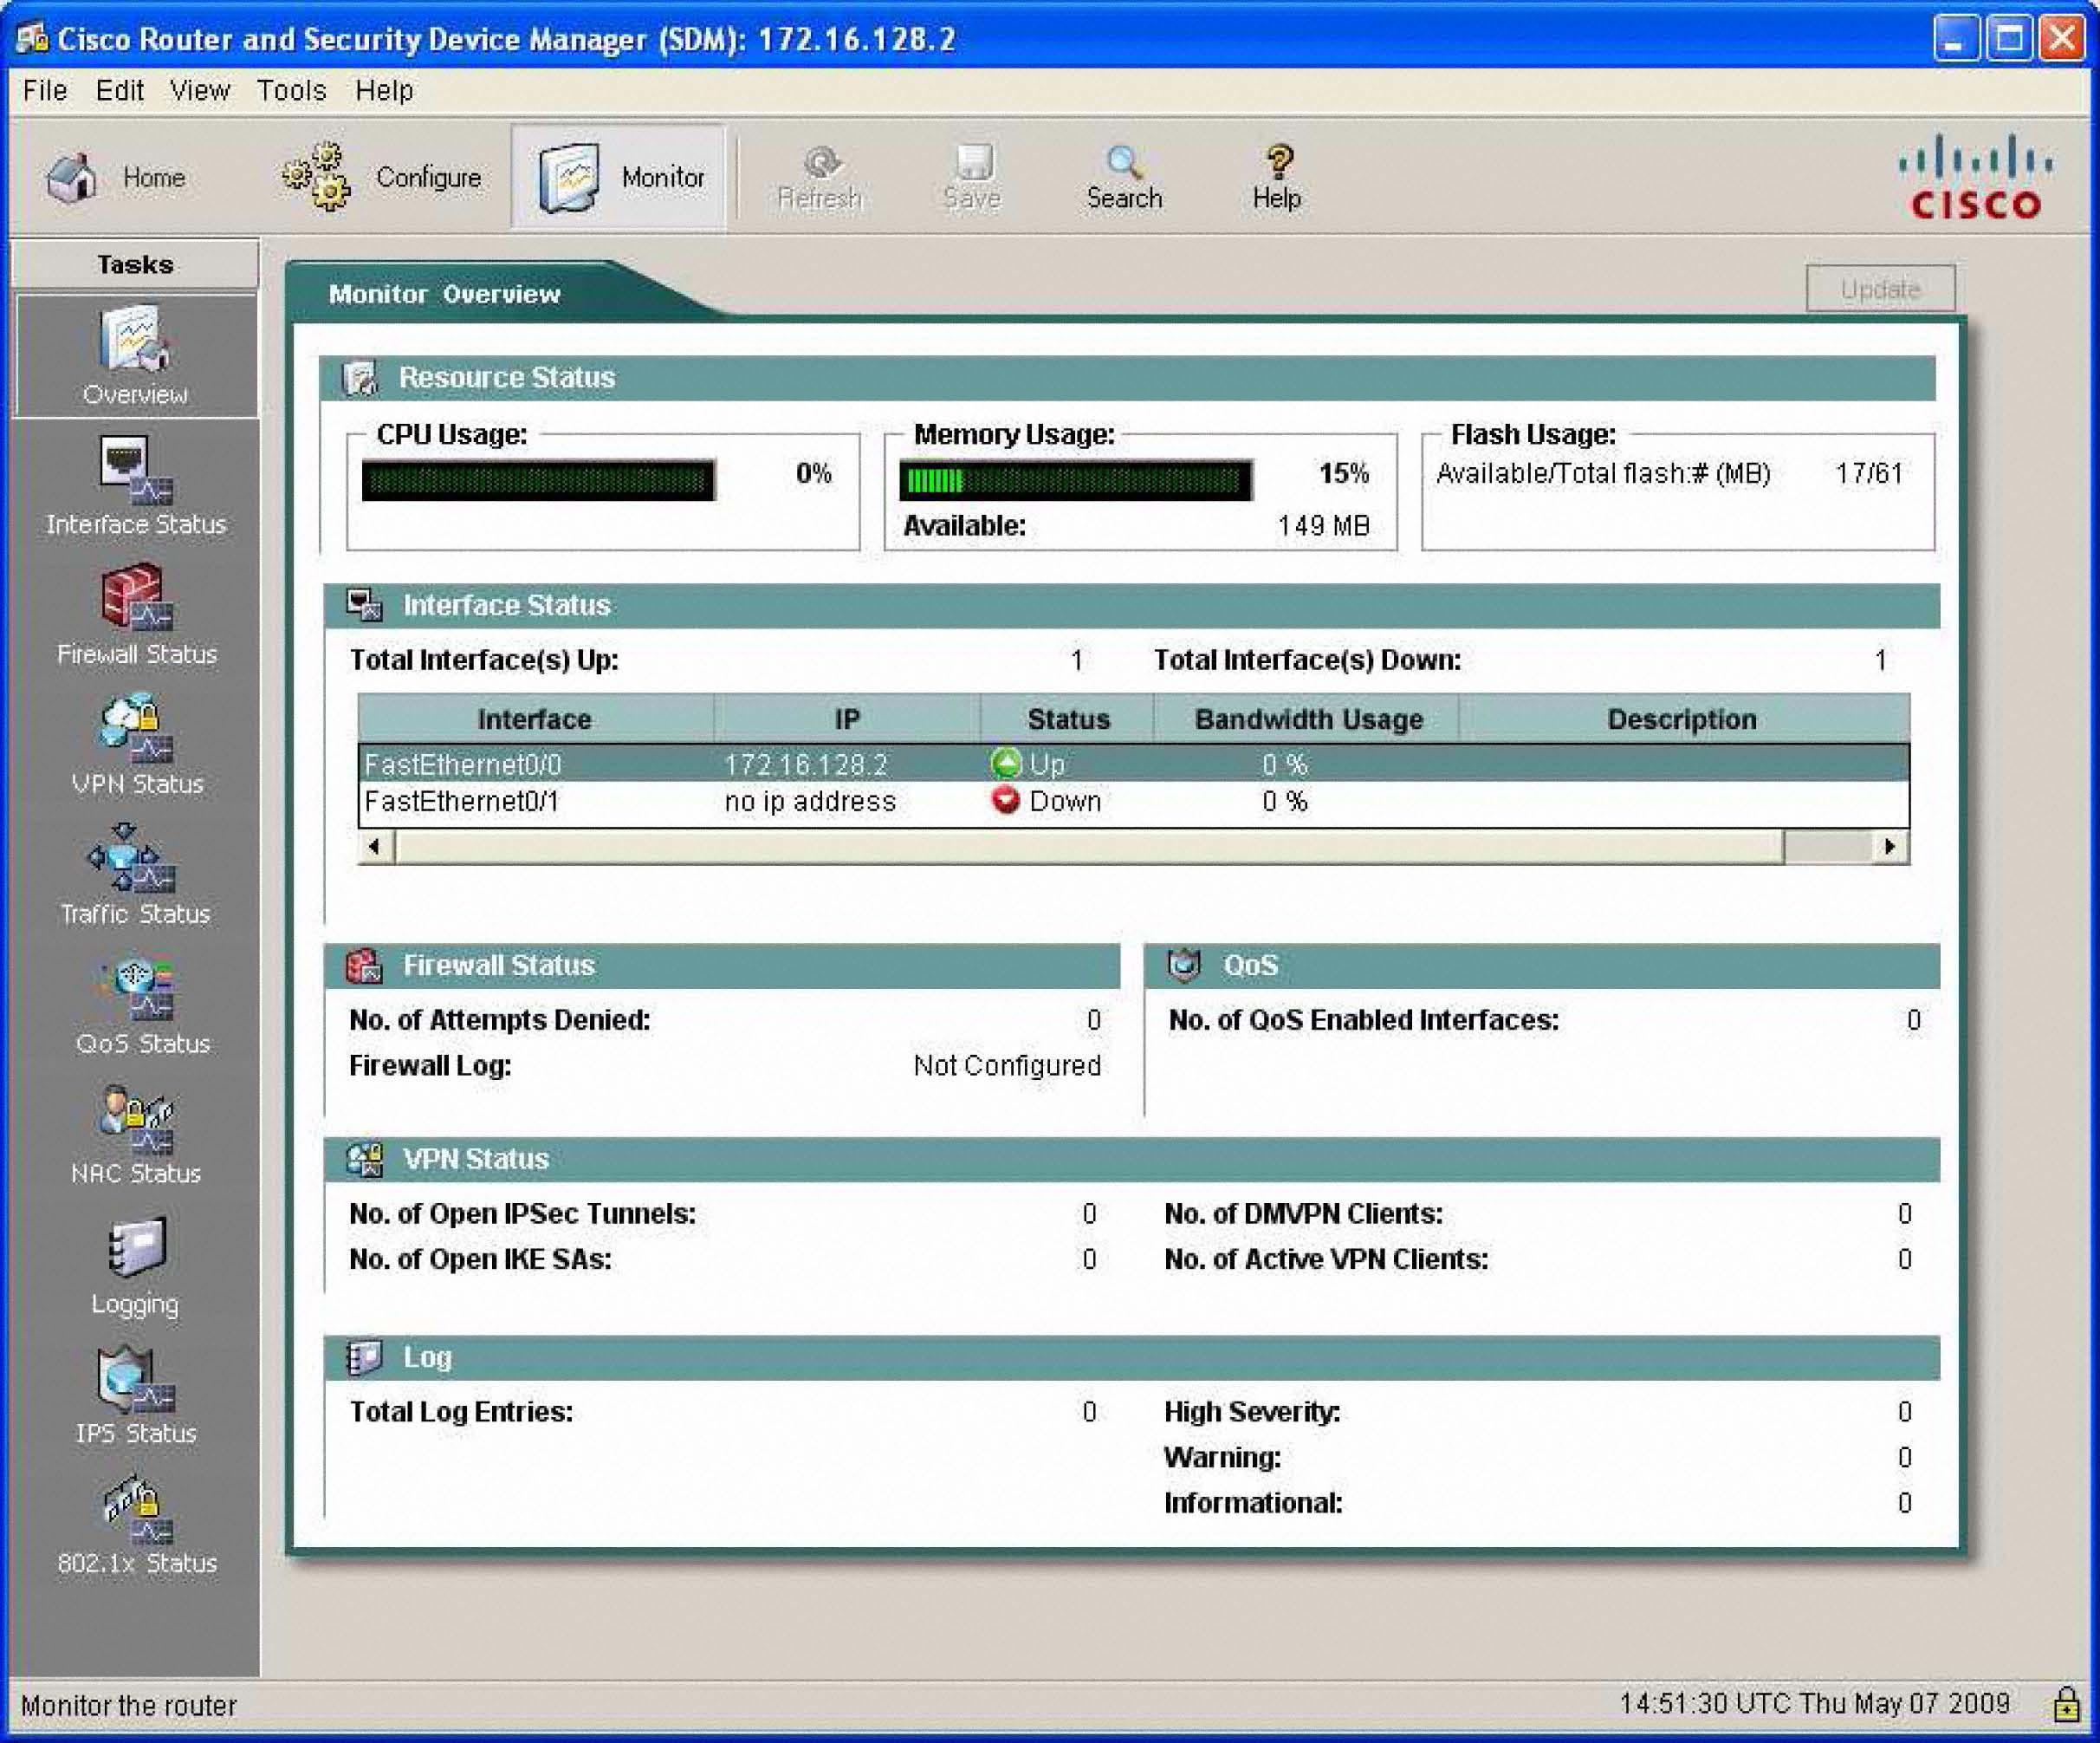Sort by Interface column header

click(x=535, y=719)
